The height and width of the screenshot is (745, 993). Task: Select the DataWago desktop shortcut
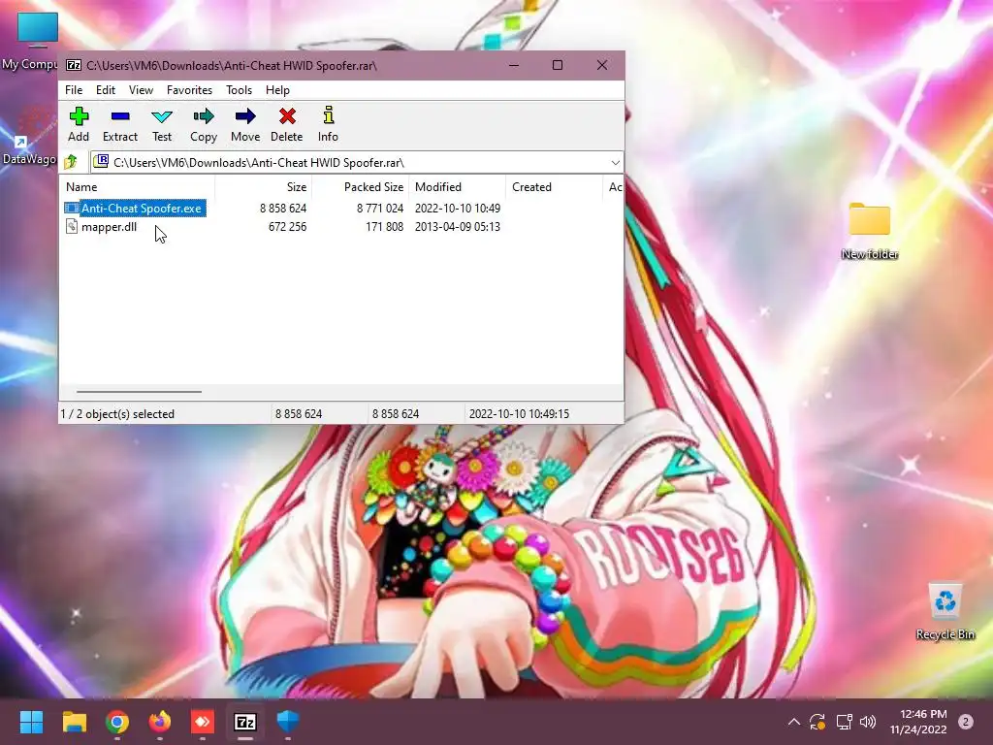tap(29, 136)
